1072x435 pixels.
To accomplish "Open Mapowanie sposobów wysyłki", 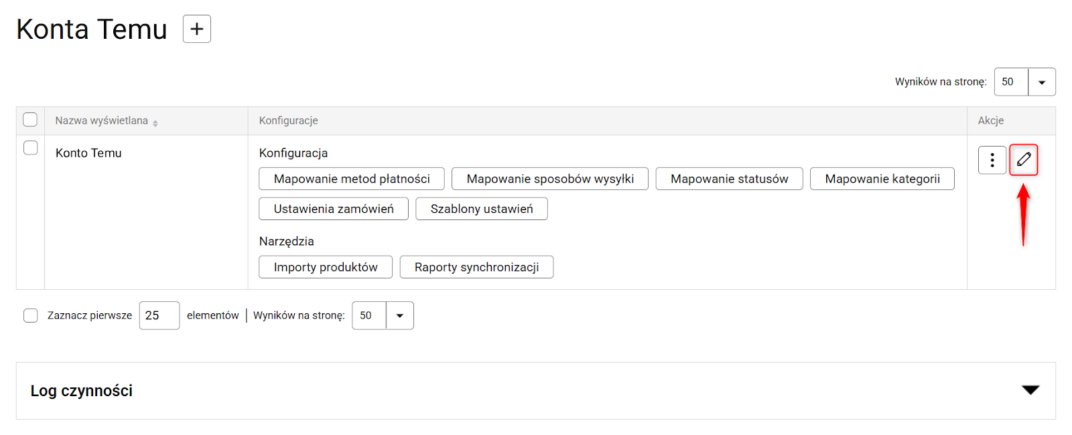I will tap(550, 179).
